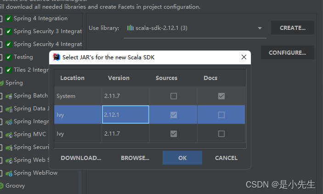This screenshot has width=323, height=194.
Task: Toggle the green check for Spring Security 3 Integration
Action: pos(9,31)
